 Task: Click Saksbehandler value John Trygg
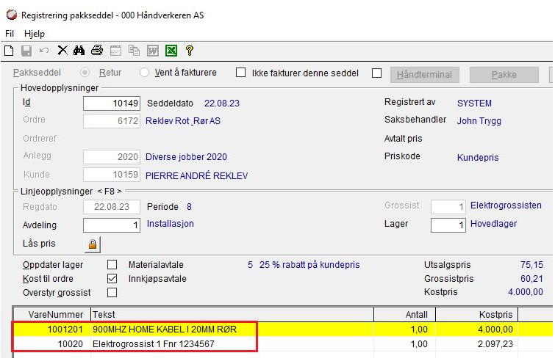479,121
